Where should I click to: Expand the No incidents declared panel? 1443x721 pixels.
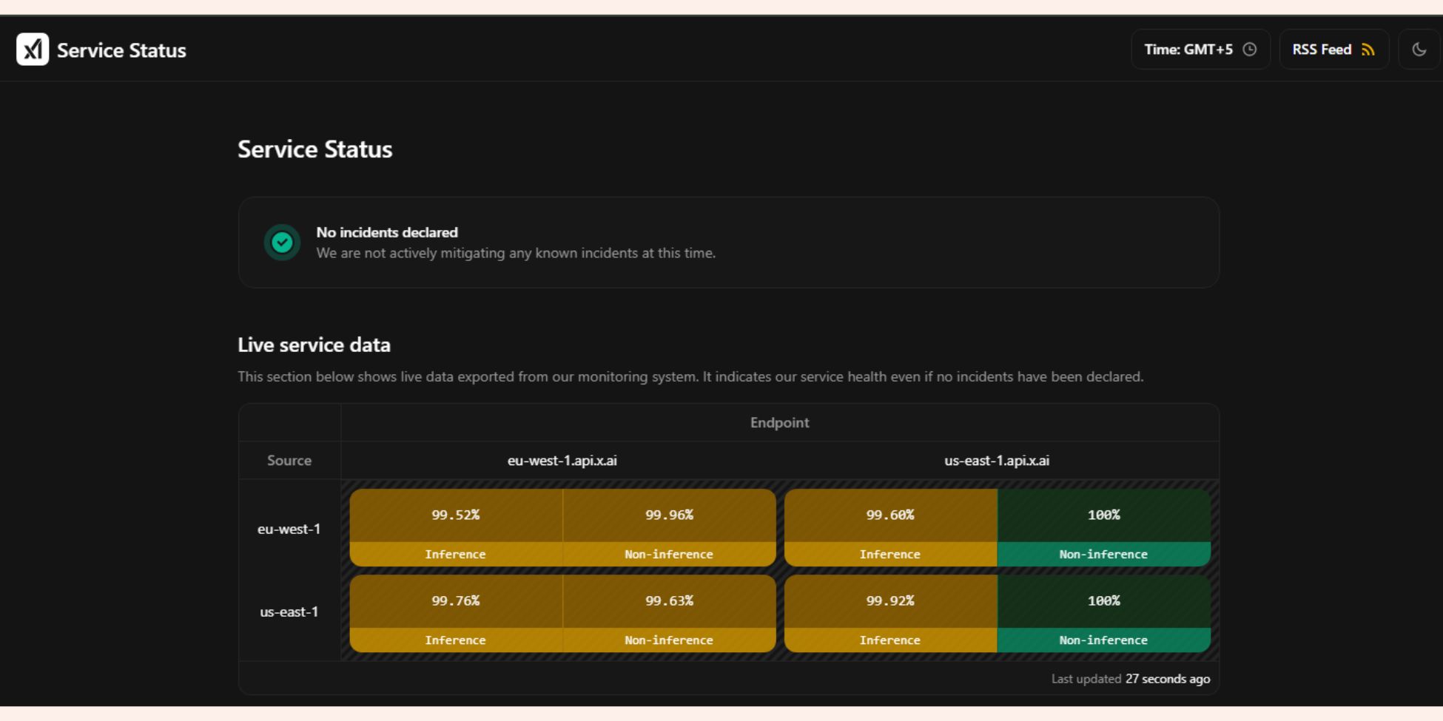(727, 242)
